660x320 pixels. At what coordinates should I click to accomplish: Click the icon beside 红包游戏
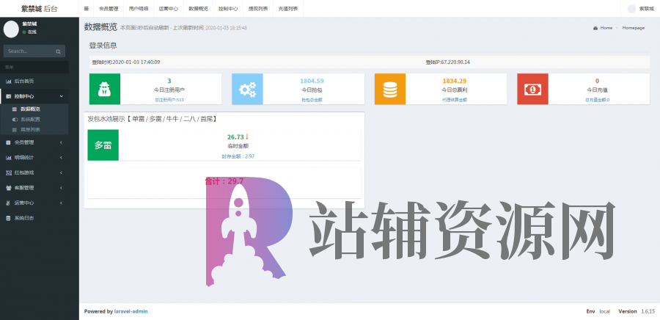pos(8,172)
